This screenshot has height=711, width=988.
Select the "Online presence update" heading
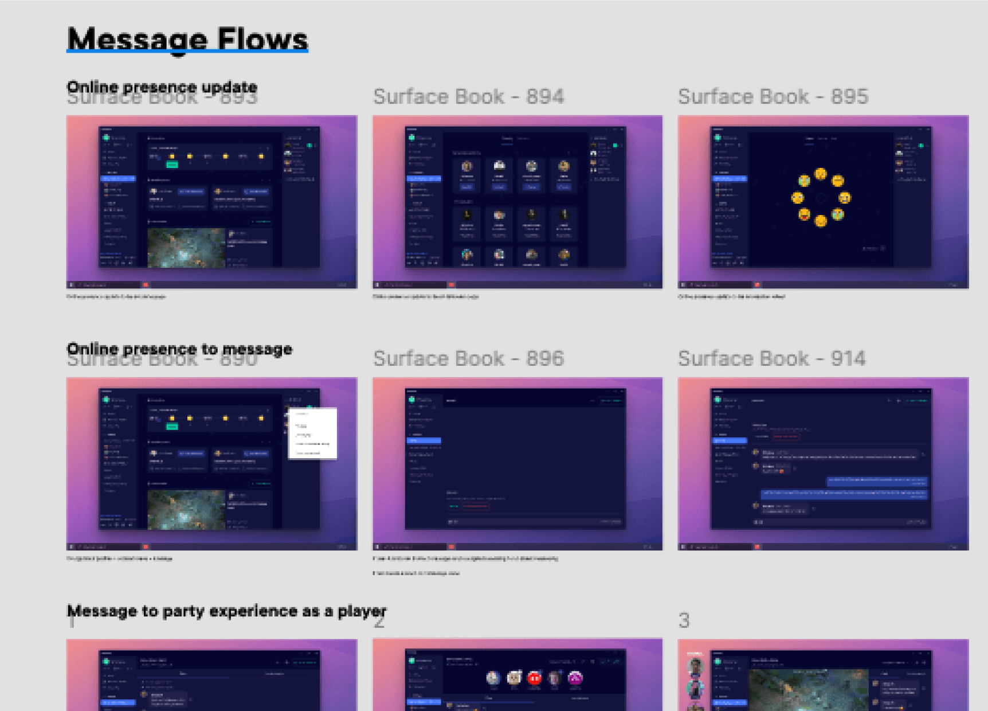tap(162, 87)
